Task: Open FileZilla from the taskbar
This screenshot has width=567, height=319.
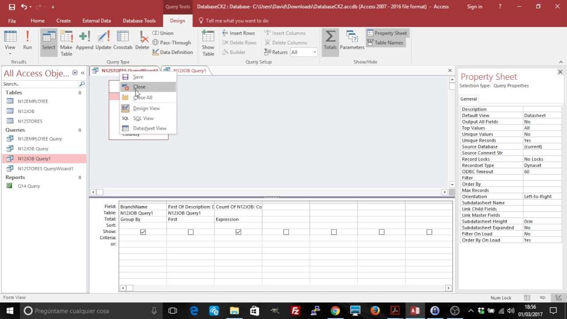Action: (x=295, y=311)
